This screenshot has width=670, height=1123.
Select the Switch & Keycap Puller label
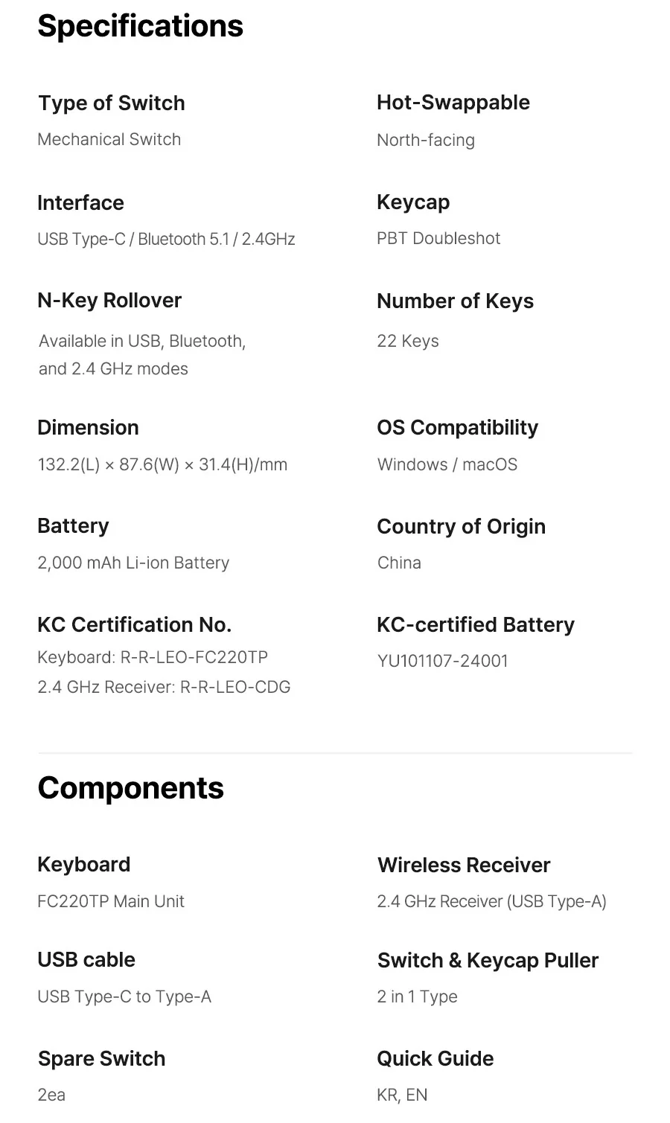click(x=488, y=961)
